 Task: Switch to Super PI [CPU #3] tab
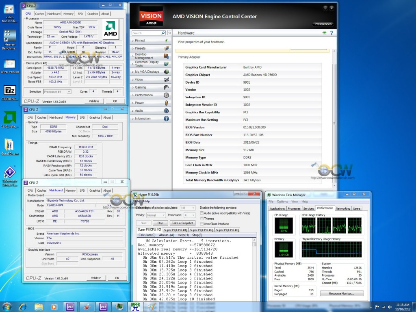click(x=227, y=230)
